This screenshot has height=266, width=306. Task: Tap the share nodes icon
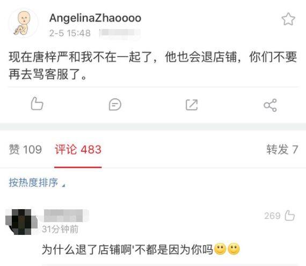pos(270,105)
